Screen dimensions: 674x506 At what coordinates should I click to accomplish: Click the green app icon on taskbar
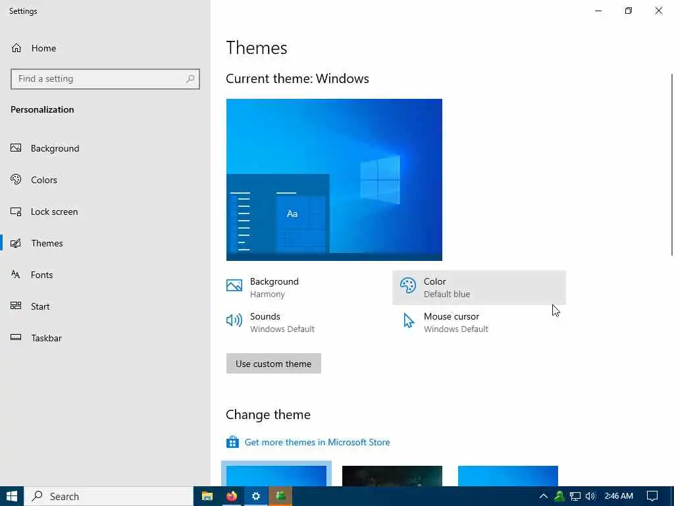pyautogui.click(x=280, y=496)
